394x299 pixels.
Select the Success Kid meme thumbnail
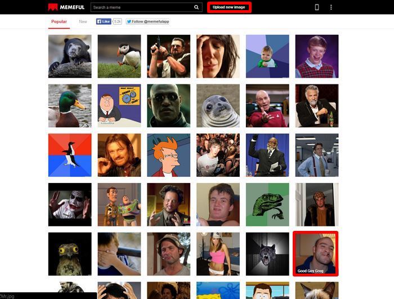[267, 56]
